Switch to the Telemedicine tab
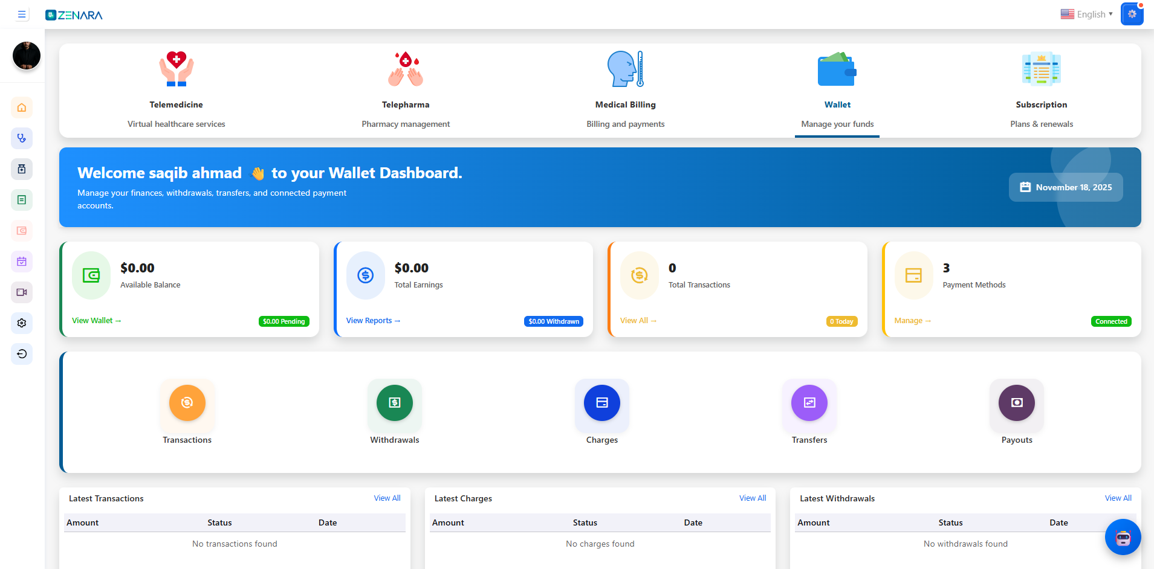 pyautogui.click(x=176, y=91)
